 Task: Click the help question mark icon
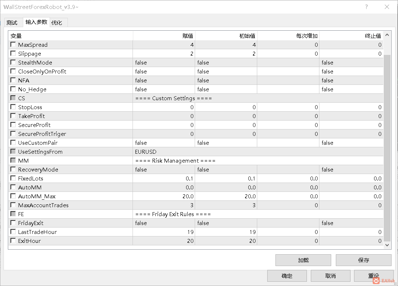click(x=366, y=7)
